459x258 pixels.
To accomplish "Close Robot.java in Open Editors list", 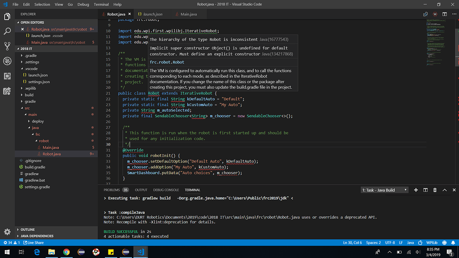I will 22,29.
